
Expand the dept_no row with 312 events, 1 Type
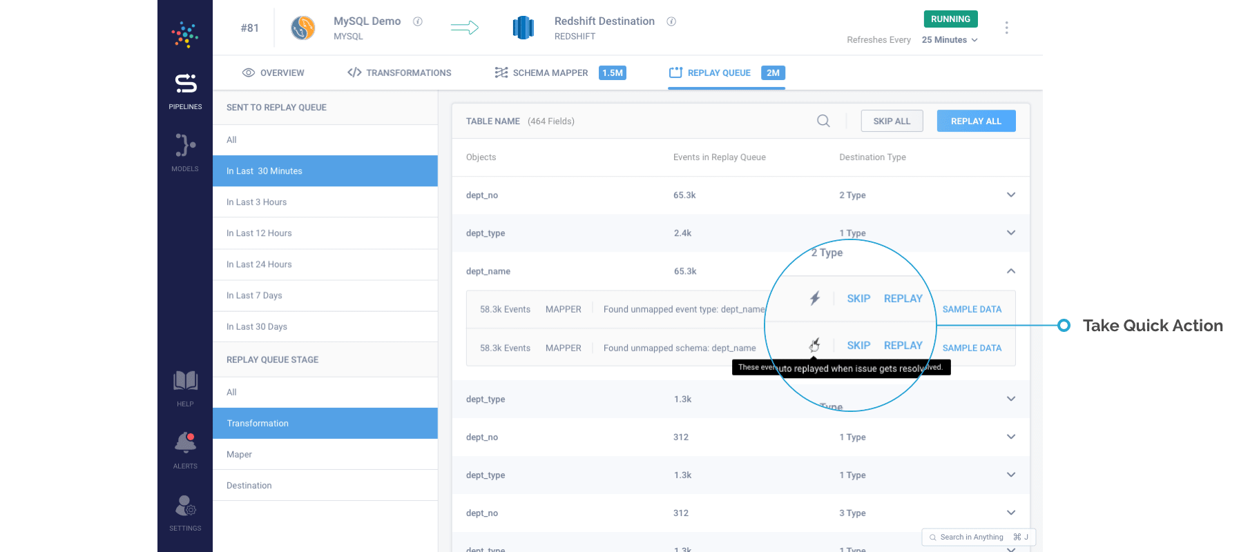tap(1011, 437)
